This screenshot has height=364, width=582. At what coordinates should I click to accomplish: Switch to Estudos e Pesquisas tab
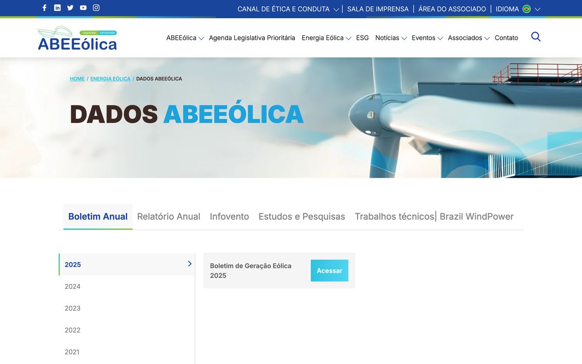(x=302, y=216)
